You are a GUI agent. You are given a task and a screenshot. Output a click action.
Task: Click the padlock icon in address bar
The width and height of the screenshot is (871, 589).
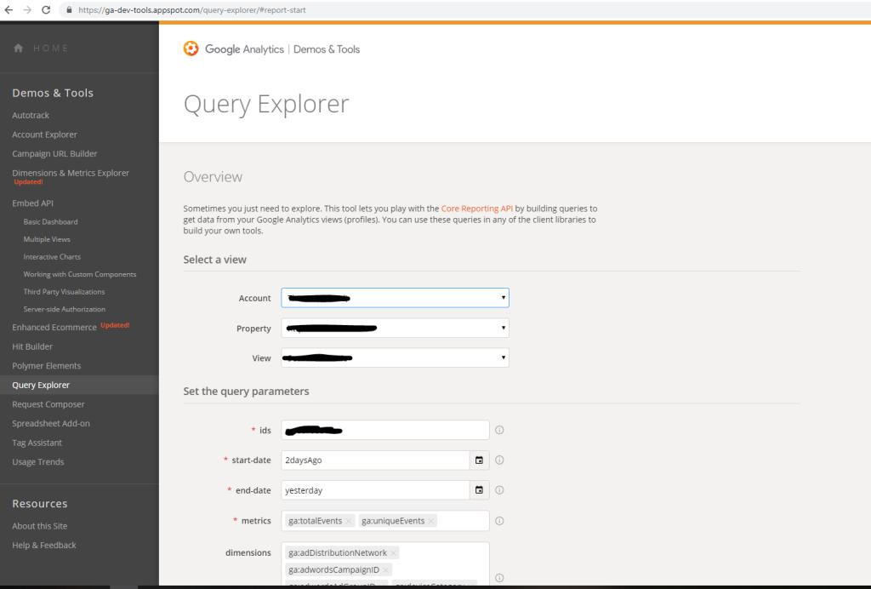69,10
